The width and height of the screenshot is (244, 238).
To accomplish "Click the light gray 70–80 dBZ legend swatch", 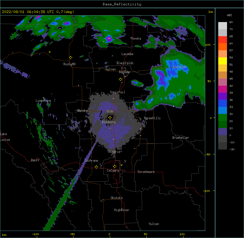I will pyautogui.click(x=222, y=26).
